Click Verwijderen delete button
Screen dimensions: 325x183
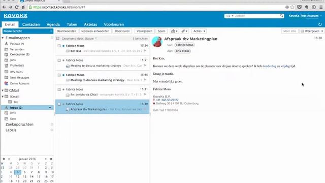pyautogui.click(x=144, y=31)
